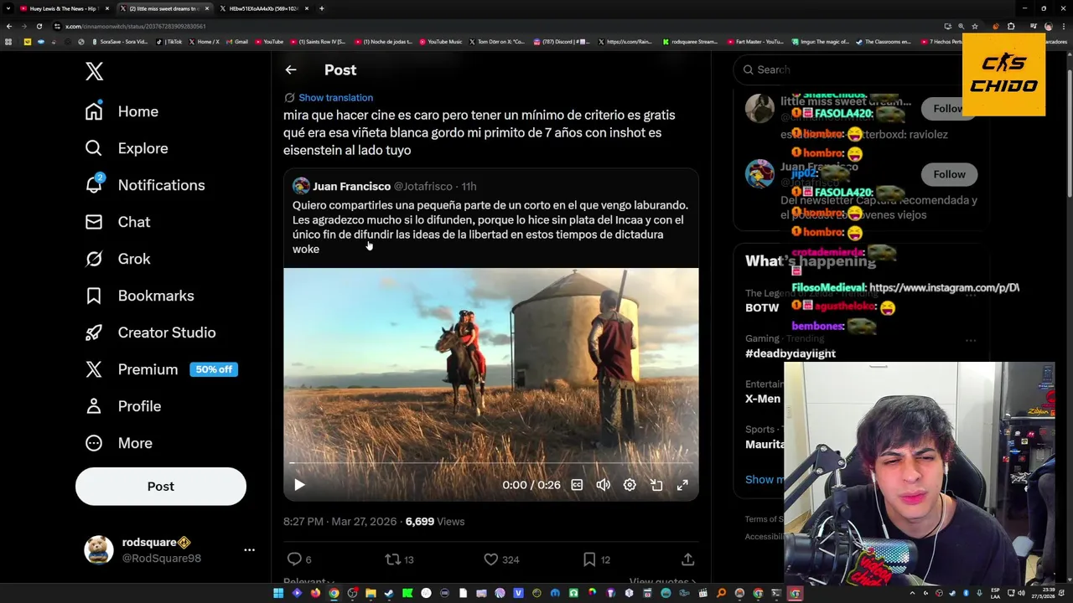
Task: Open the 50% off Premium badge
Action: 214,369
